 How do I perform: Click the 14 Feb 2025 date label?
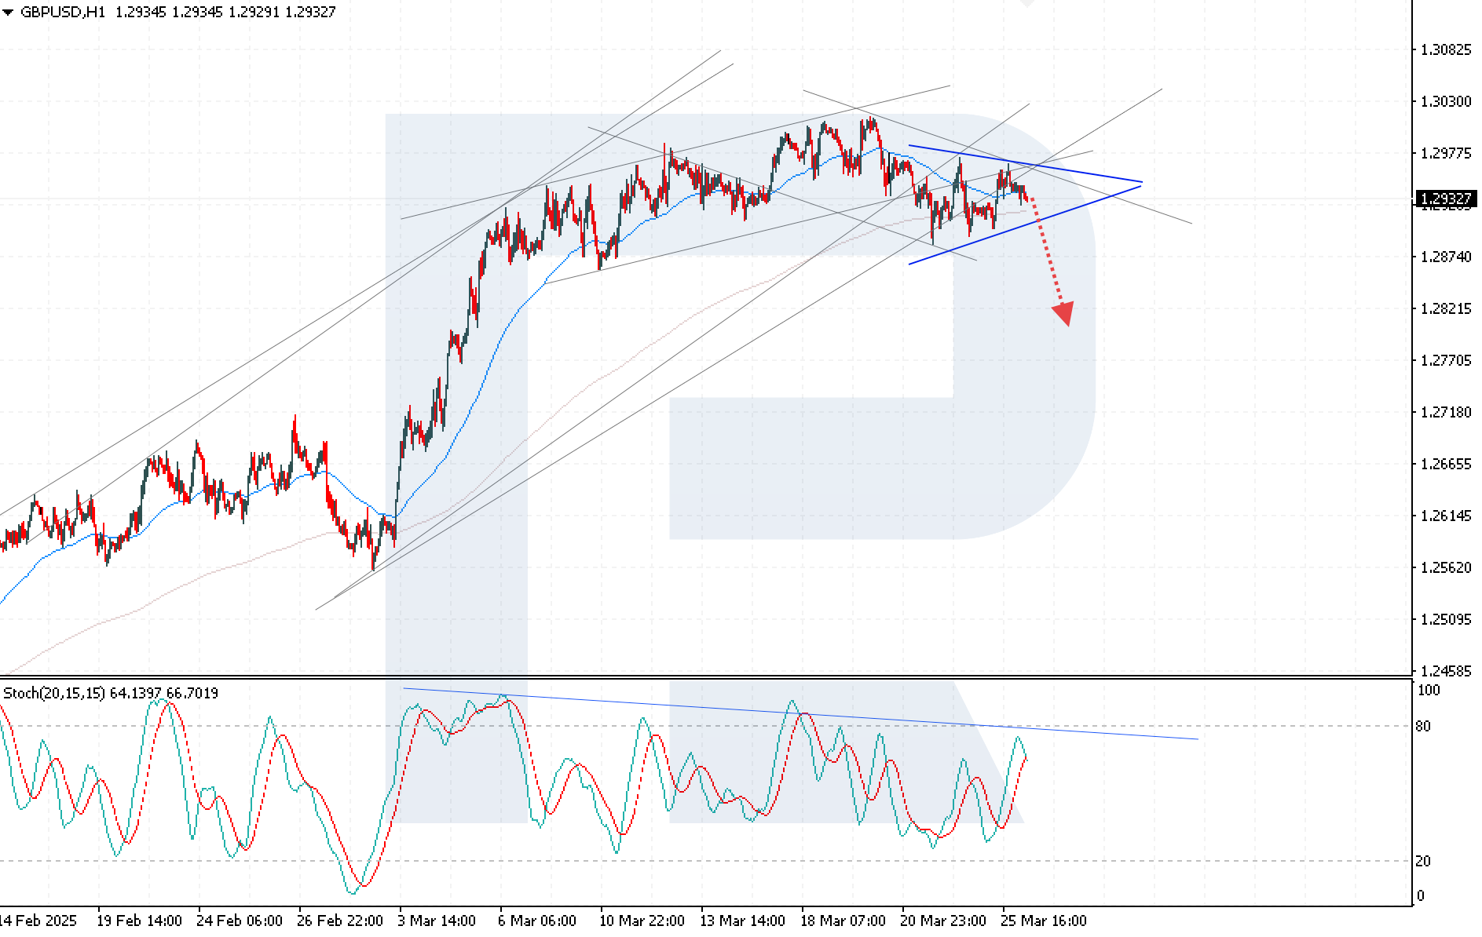coord(39,921)
